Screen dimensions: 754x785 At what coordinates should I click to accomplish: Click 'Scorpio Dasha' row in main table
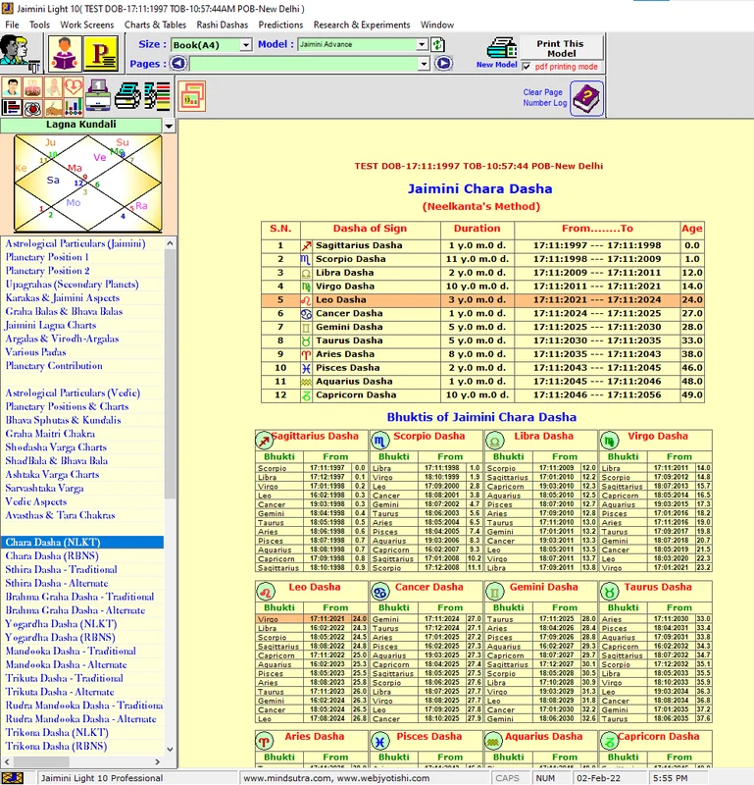(482, 259)
